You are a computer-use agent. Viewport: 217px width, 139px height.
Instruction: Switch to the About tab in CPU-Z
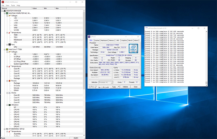[136, 40]
